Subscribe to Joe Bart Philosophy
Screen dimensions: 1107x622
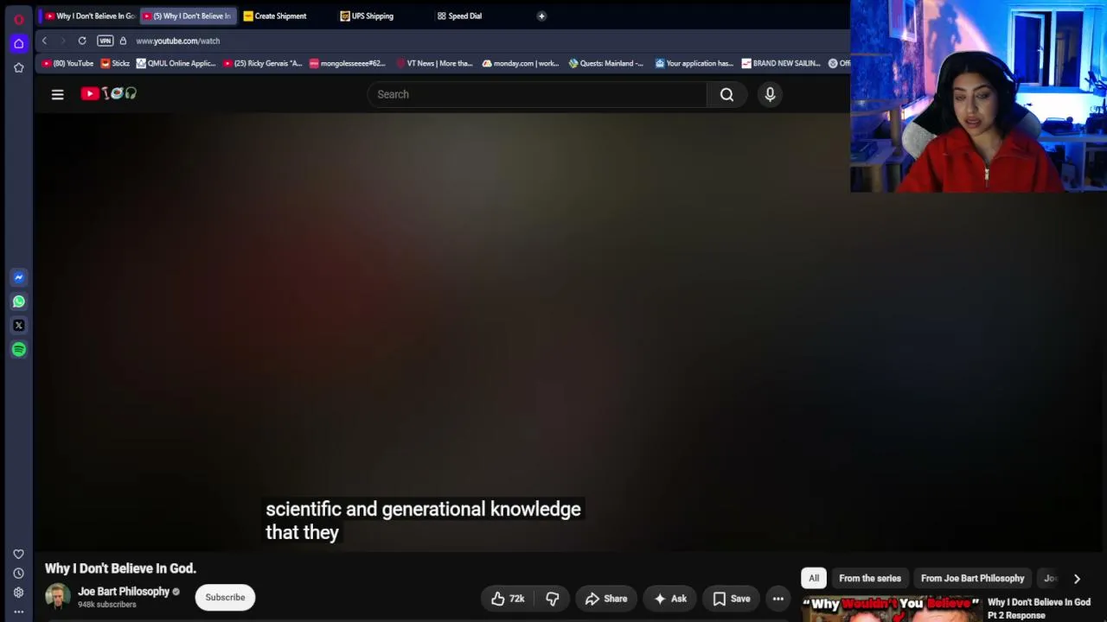point(225,597)
